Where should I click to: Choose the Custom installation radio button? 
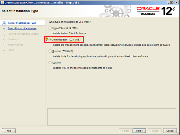coord(50,62)
